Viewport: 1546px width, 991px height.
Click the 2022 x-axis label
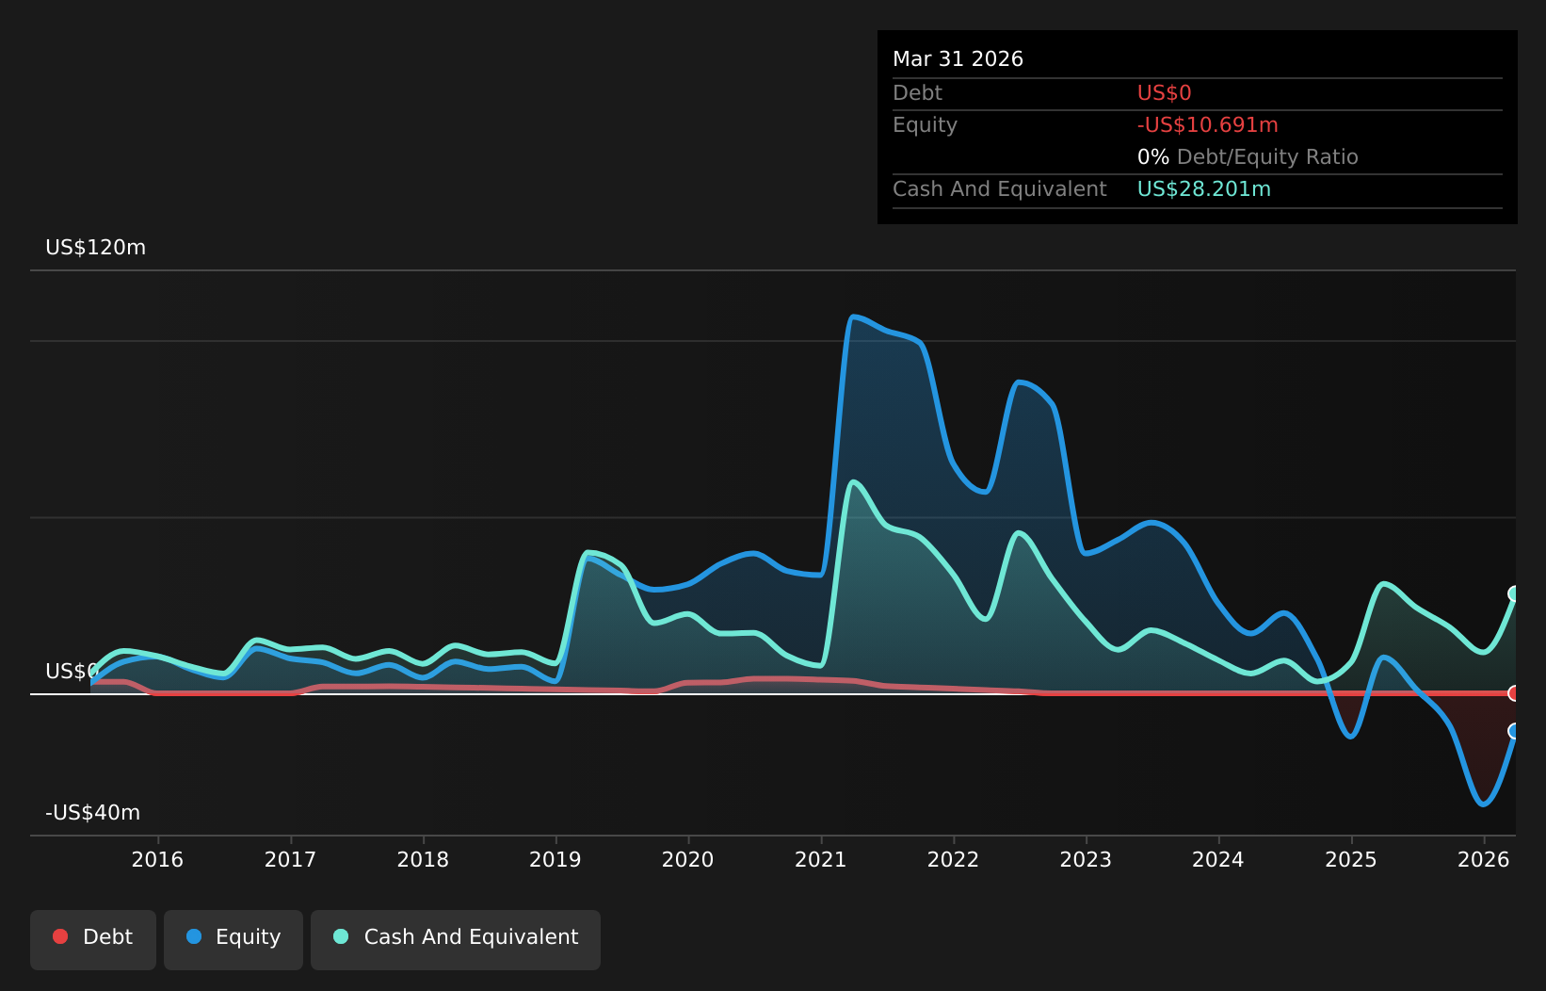954,859
